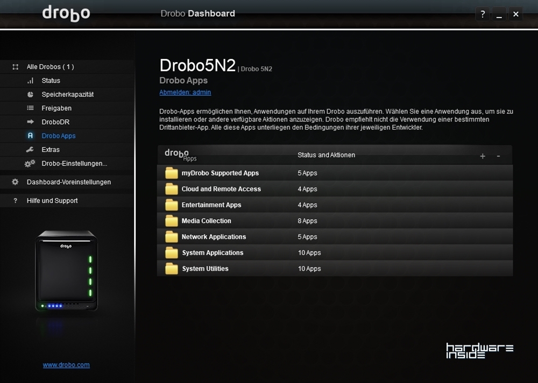538x383 pixels.
Task: Collapse all app categories with minus button
Action: point(498,156)
